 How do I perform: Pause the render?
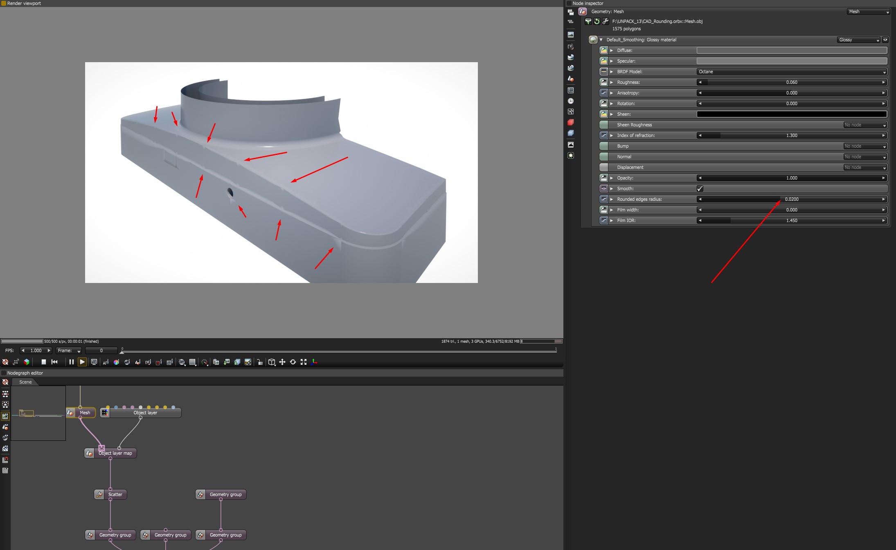[x=72, y=362]
